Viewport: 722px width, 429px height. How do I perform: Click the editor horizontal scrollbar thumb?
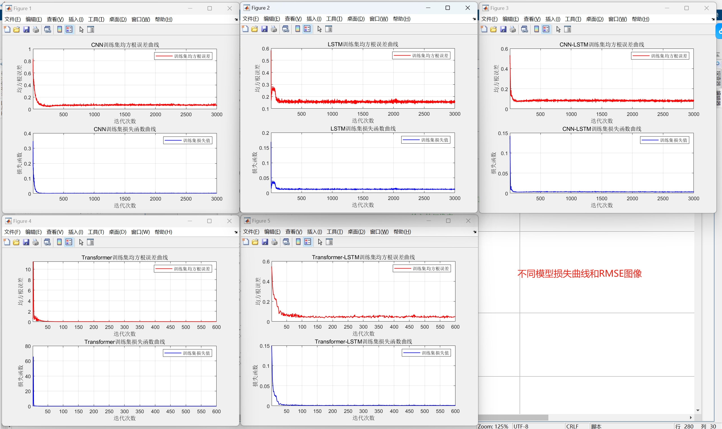pos(514,417)
